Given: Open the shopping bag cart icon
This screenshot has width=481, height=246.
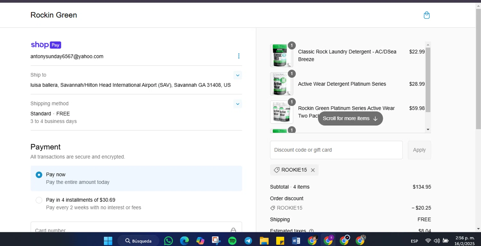Looking at the screenshot, I should [x=426, y=15].
